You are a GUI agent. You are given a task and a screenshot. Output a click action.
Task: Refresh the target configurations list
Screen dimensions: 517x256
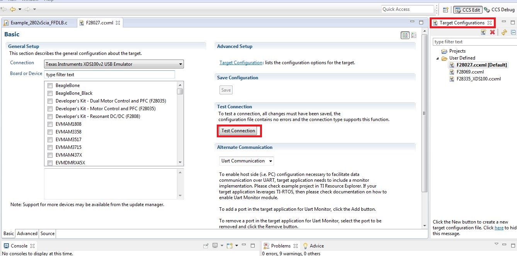point(504,32)
